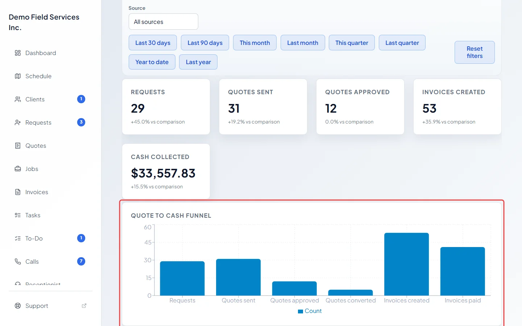Select This quarter date range
522x326 pixels.
pos(352,43)
